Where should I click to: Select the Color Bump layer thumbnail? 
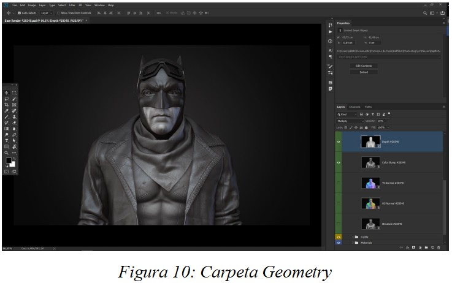369,162
